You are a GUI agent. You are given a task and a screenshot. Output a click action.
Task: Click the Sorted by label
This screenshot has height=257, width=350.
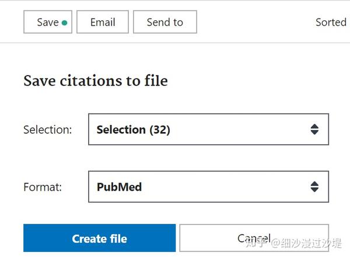[331, 22]
